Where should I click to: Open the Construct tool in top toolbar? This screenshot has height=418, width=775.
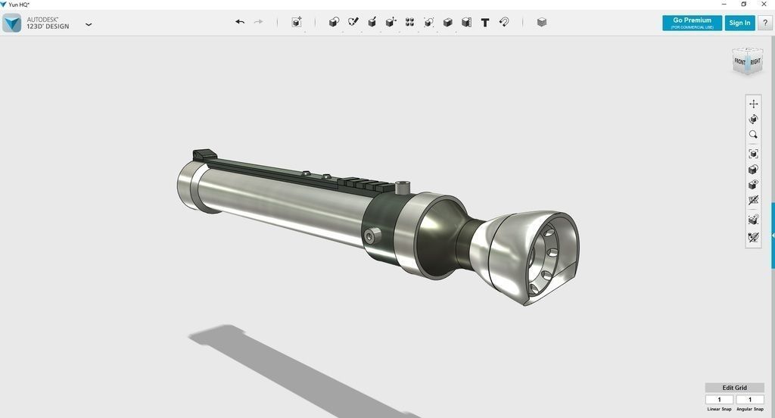[372, 22]
